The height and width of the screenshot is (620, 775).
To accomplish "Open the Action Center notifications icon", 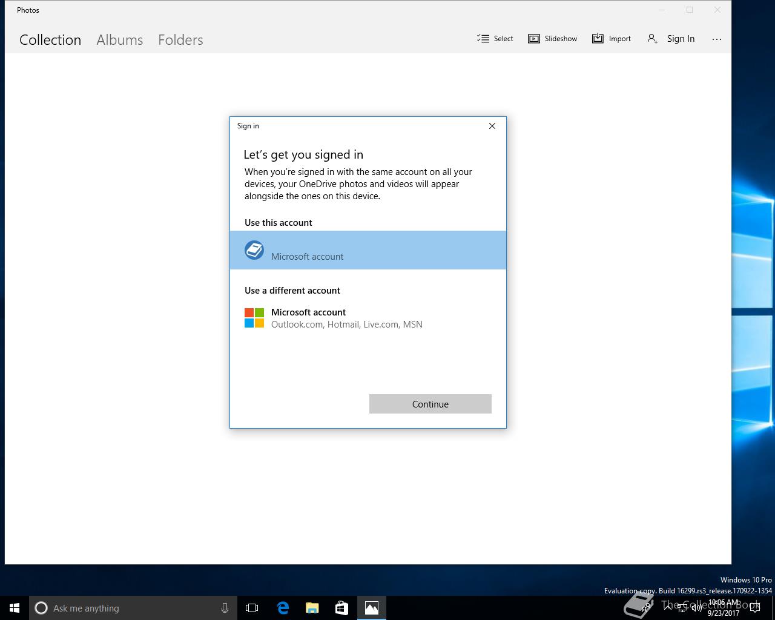I will click(x=755, y=608).
